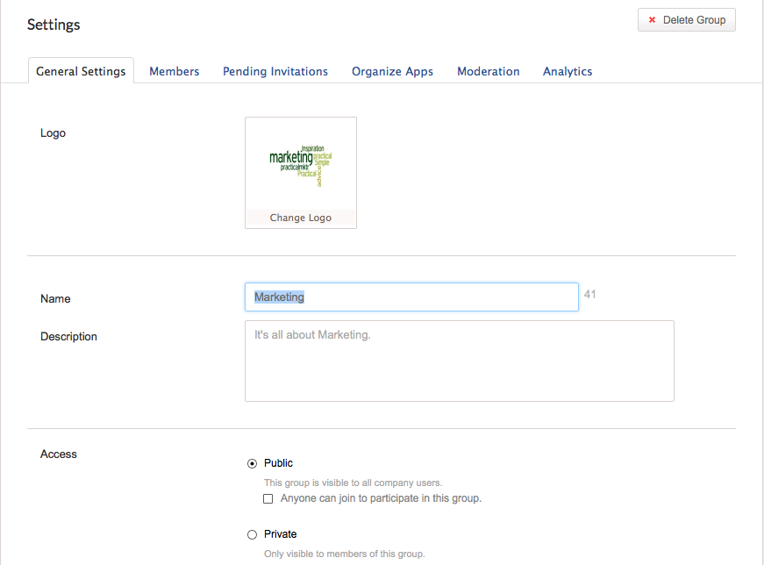Screen dimensions: 764x565
Task: Click the Delete Group button
Action: (686, 20)
